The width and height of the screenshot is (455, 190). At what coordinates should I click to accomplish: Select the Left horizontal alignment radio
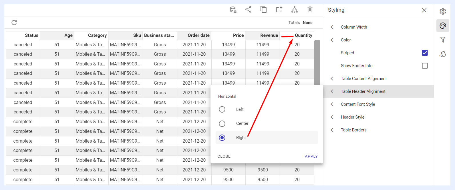(x=222, y=109)
